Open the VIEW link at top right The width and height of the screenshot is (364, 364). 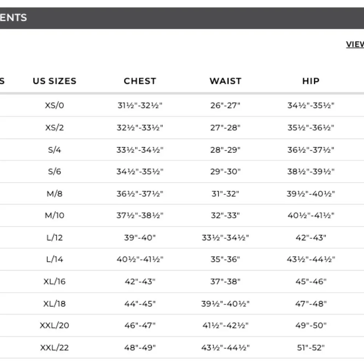(x=355, y=44)
